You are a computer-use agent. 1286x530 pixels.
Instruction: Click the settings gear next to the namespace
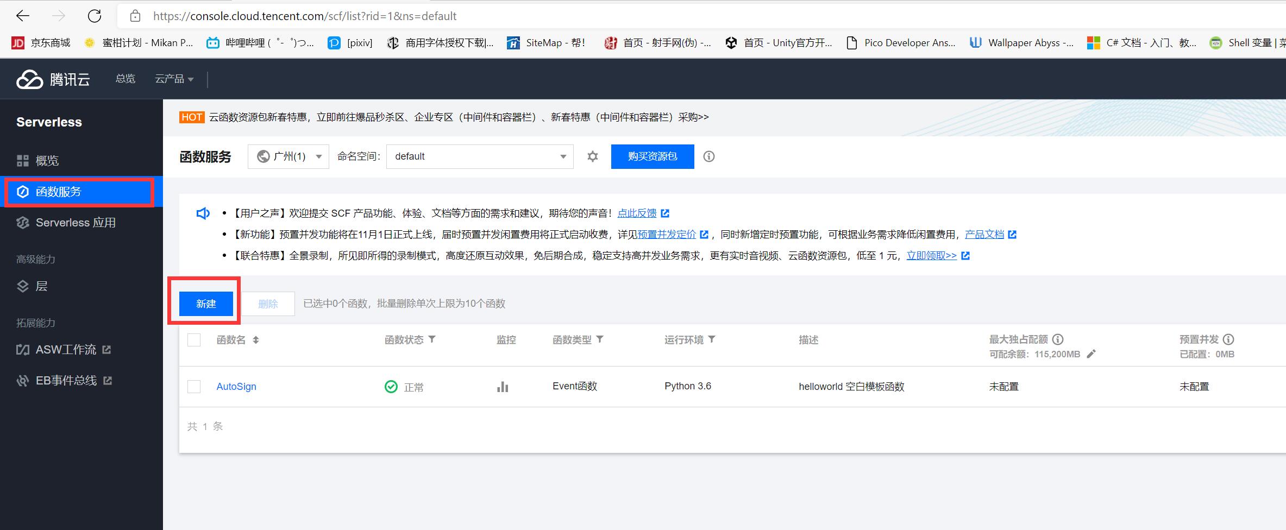coord(593,156)
